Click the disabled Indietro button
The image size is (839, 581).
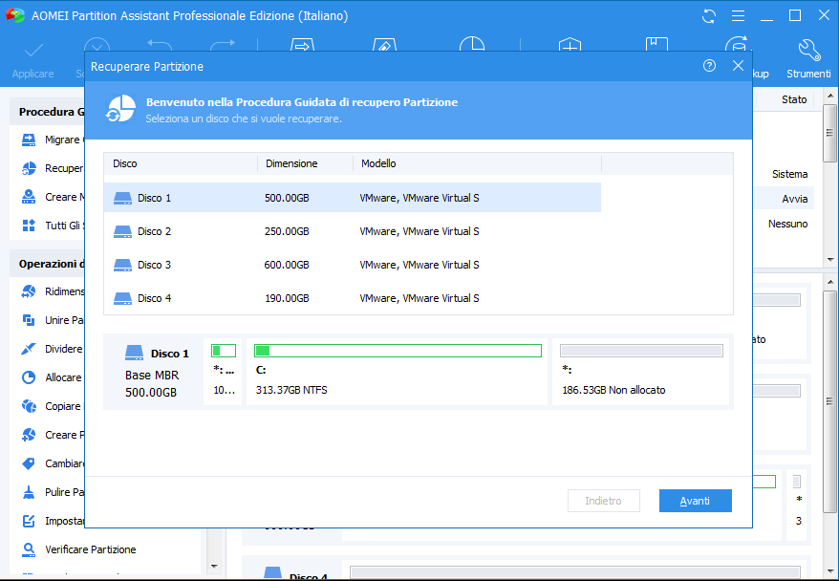pos(604,501)
